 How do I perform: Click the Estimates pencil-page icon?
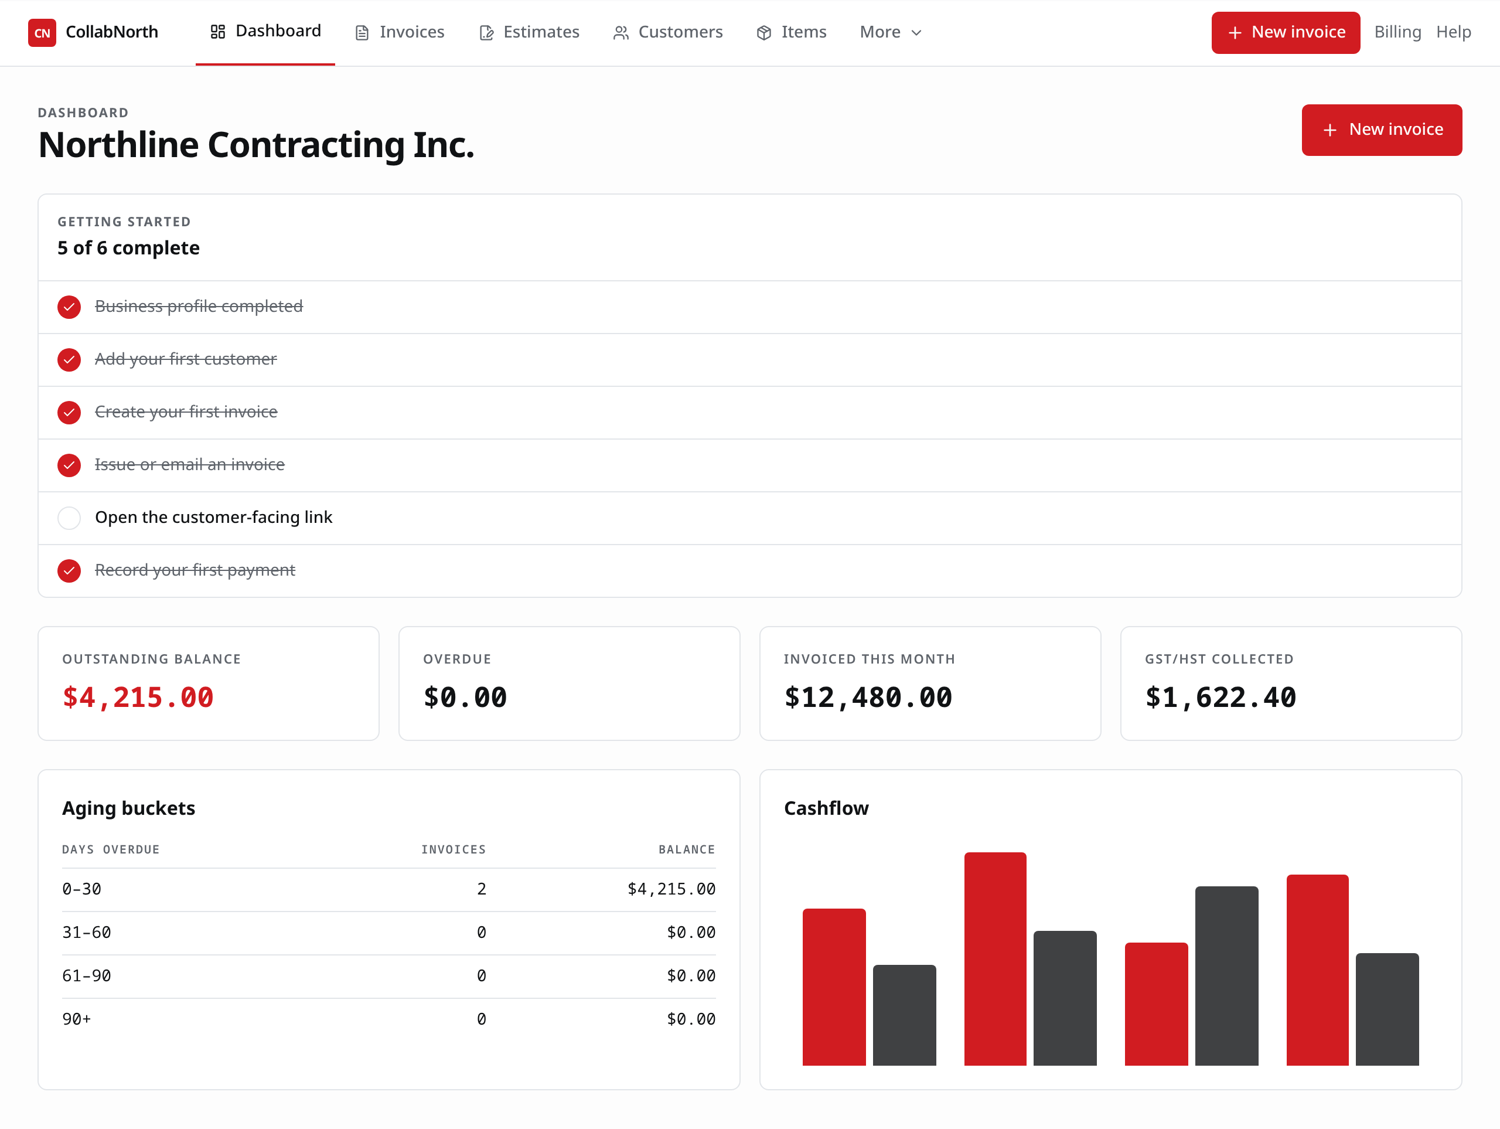486,33
